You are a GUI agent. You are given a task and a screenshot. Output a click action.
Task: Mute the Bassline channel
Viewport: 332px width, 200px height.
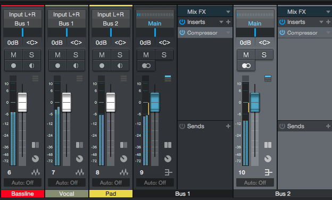point(13,55)
